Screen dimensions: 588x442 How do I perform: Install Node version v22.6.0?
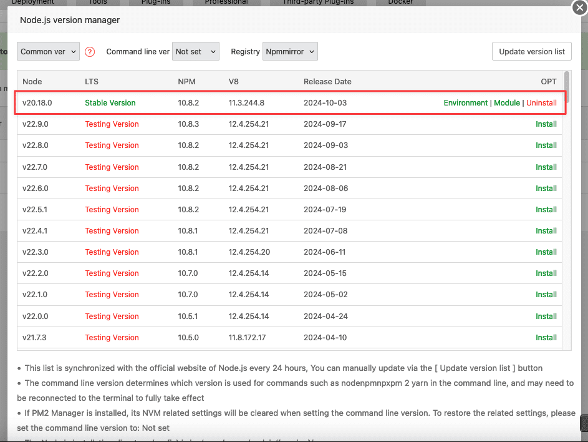coord(546,189)
